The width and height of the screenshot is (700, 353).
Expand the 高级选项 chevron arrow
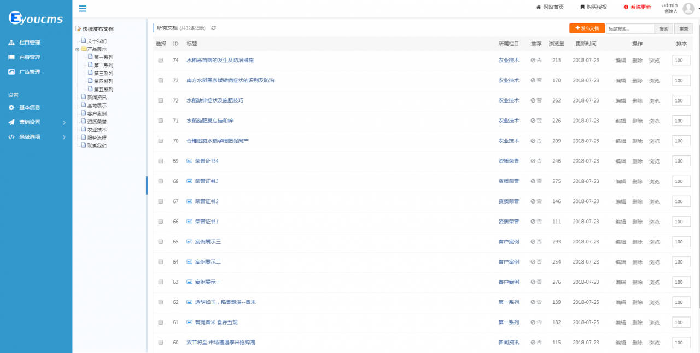click(64, 137)
